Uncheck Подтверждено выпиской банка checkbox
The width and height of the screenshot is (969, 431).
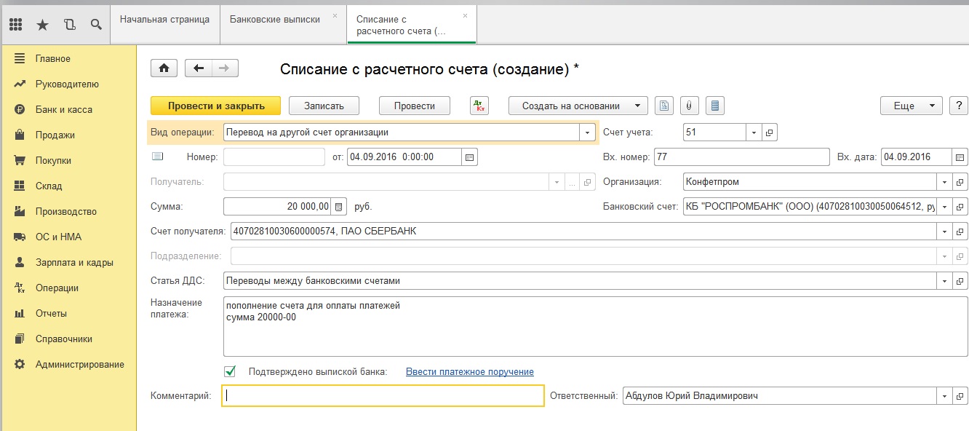point(231,371)
